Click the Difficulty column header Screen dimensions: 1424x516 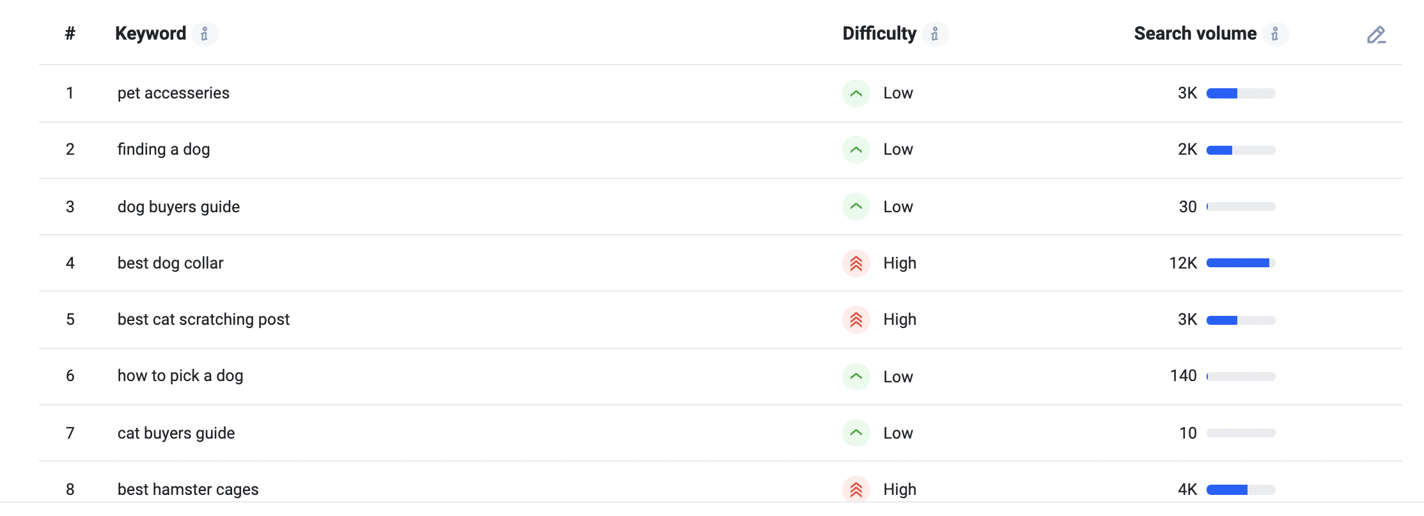tap(879, 33)
